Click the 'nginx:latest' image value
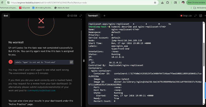The width and height of the screenshot is (206, 107). click(122, 79)
